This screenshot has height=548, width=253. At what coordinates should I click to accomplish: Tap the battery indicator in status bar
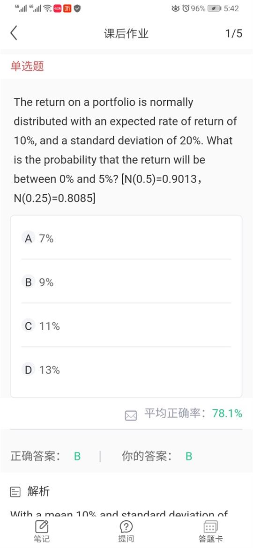point(214,8)
